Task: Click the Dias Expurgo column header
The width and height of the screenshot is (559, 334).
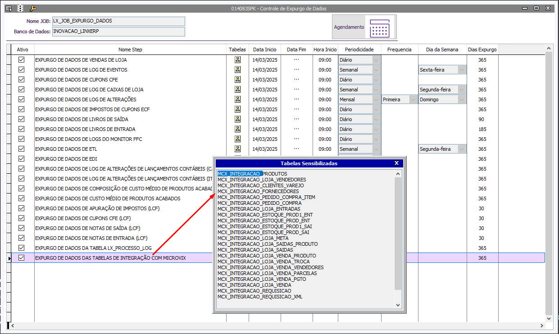Action: [482, 50]
